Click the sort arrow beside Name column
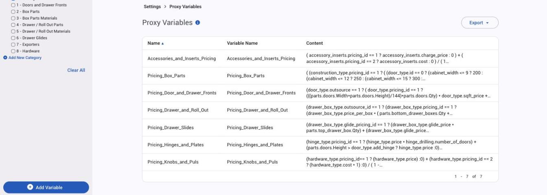Image resolution: width=547 pixels, height=195 pixels. [163, 43]
